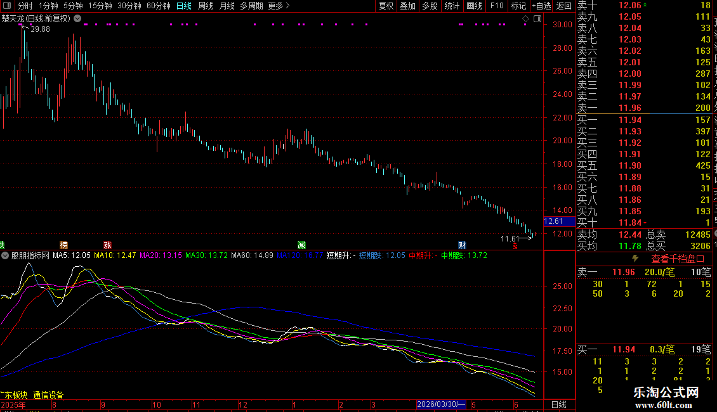717x412 pixels.
Task: Open the 多股 multi-stock view
Action: click(430, 6)
